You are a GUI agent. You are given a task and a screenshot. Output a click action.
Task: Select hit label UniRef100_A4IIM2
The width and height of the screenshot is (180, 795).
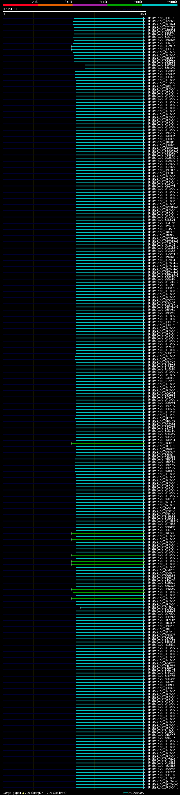[x=161, y=245]
